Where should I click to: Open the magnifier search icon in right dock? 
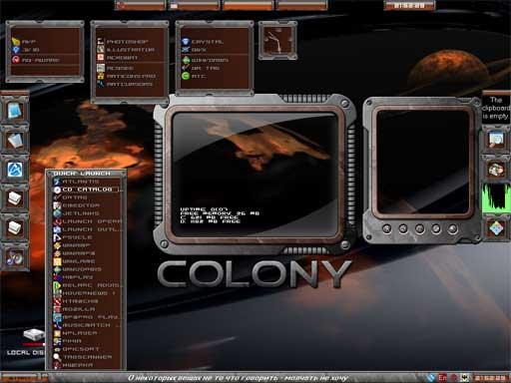[x=496, y=140]
